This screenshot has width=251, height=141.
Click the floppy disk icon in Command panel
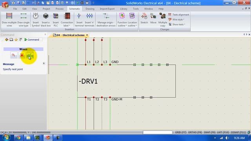[x=11, y=40]
